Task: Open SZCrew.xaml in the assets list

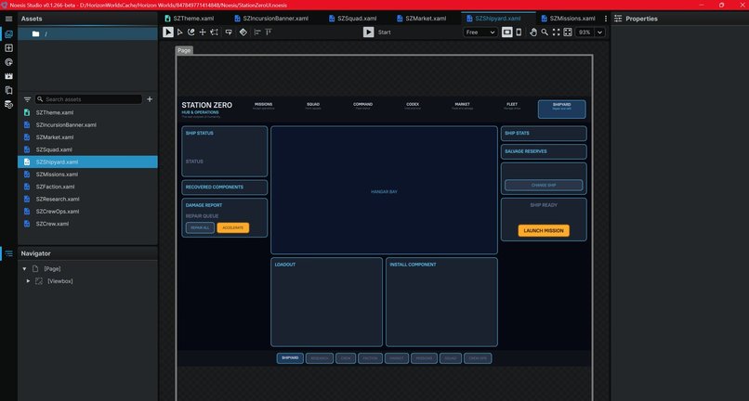Action: (87, 224)
